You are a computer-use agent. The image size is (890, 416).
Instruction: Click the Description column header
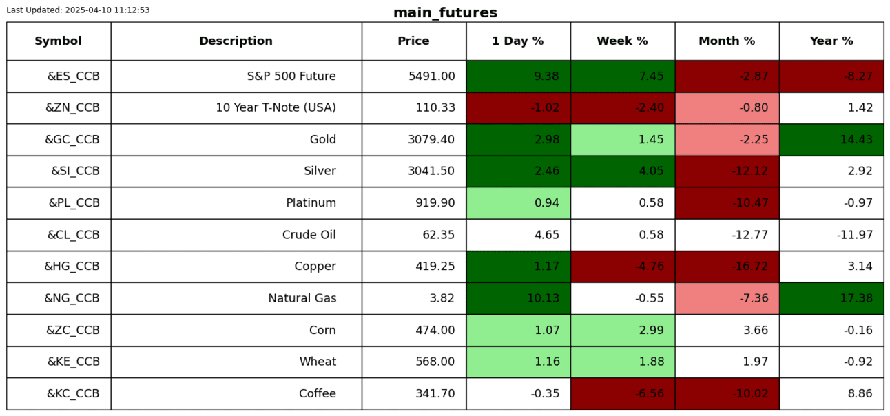pyautogui.click(x=236, y=41)
